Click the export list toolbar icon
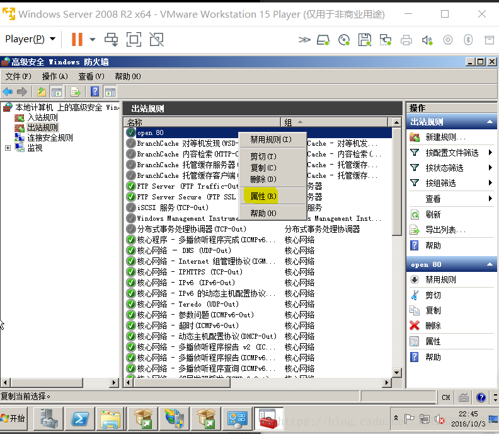 [76, 92]
